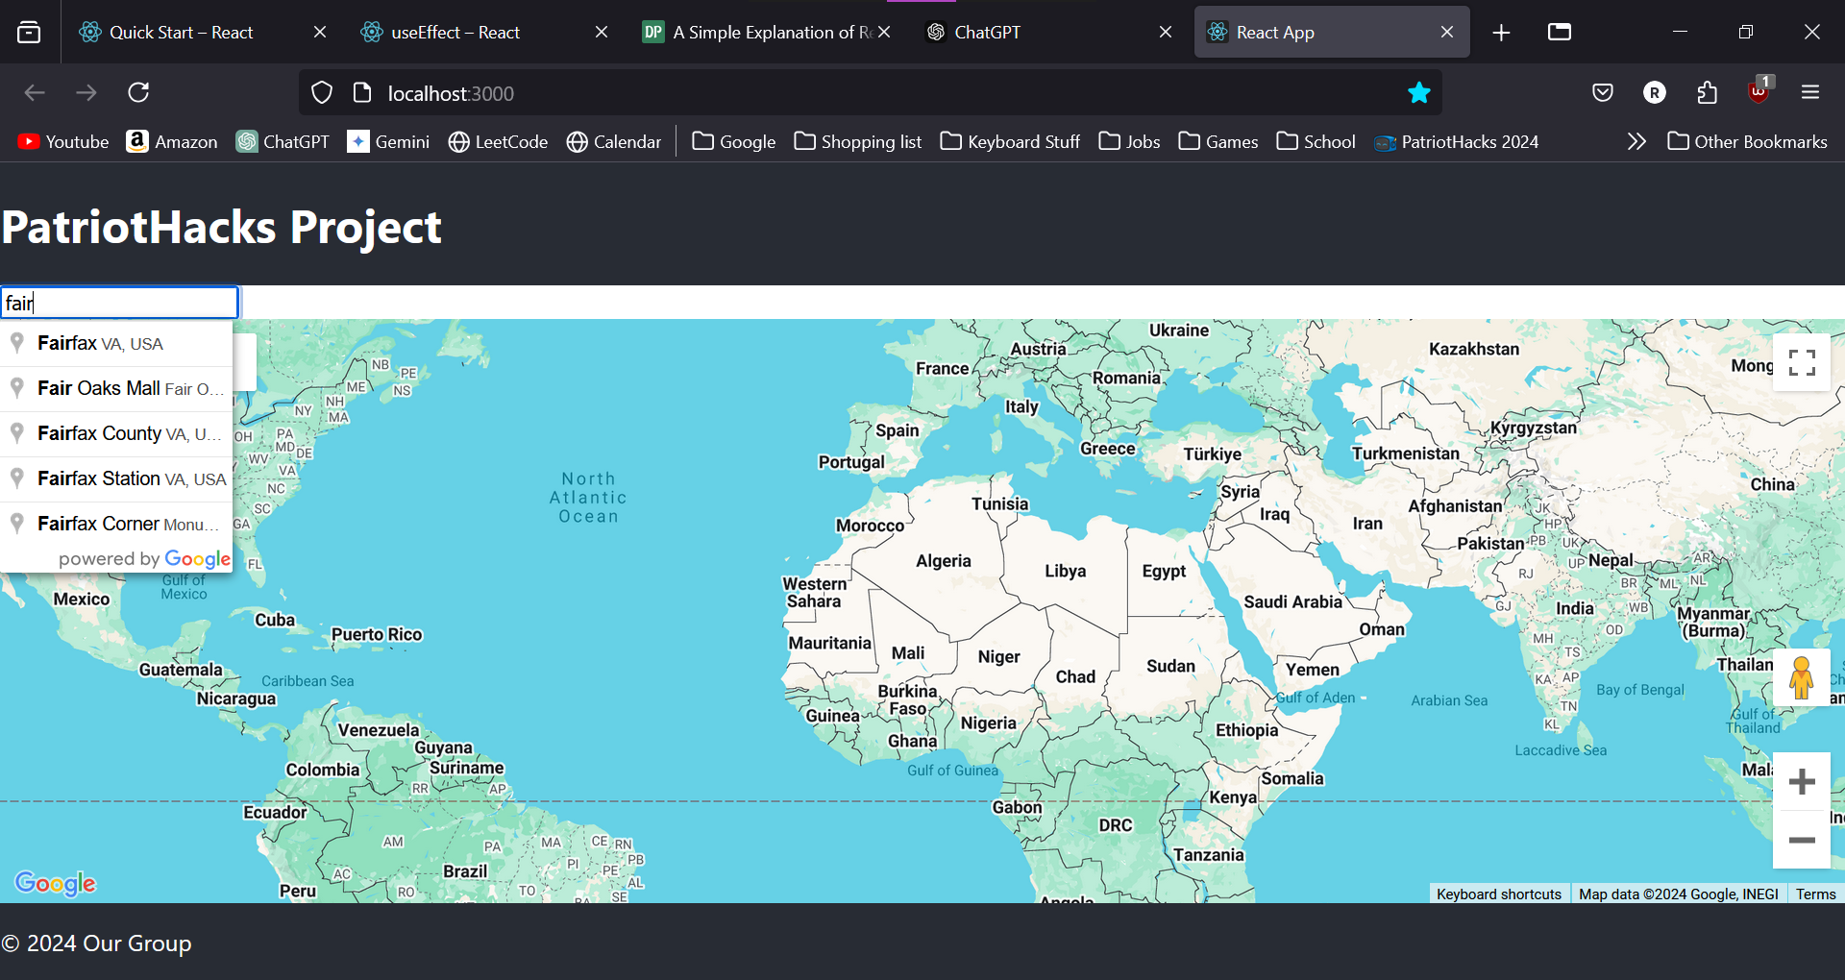
Task: Open the Gemini bookmark
Action: point(388,141)
